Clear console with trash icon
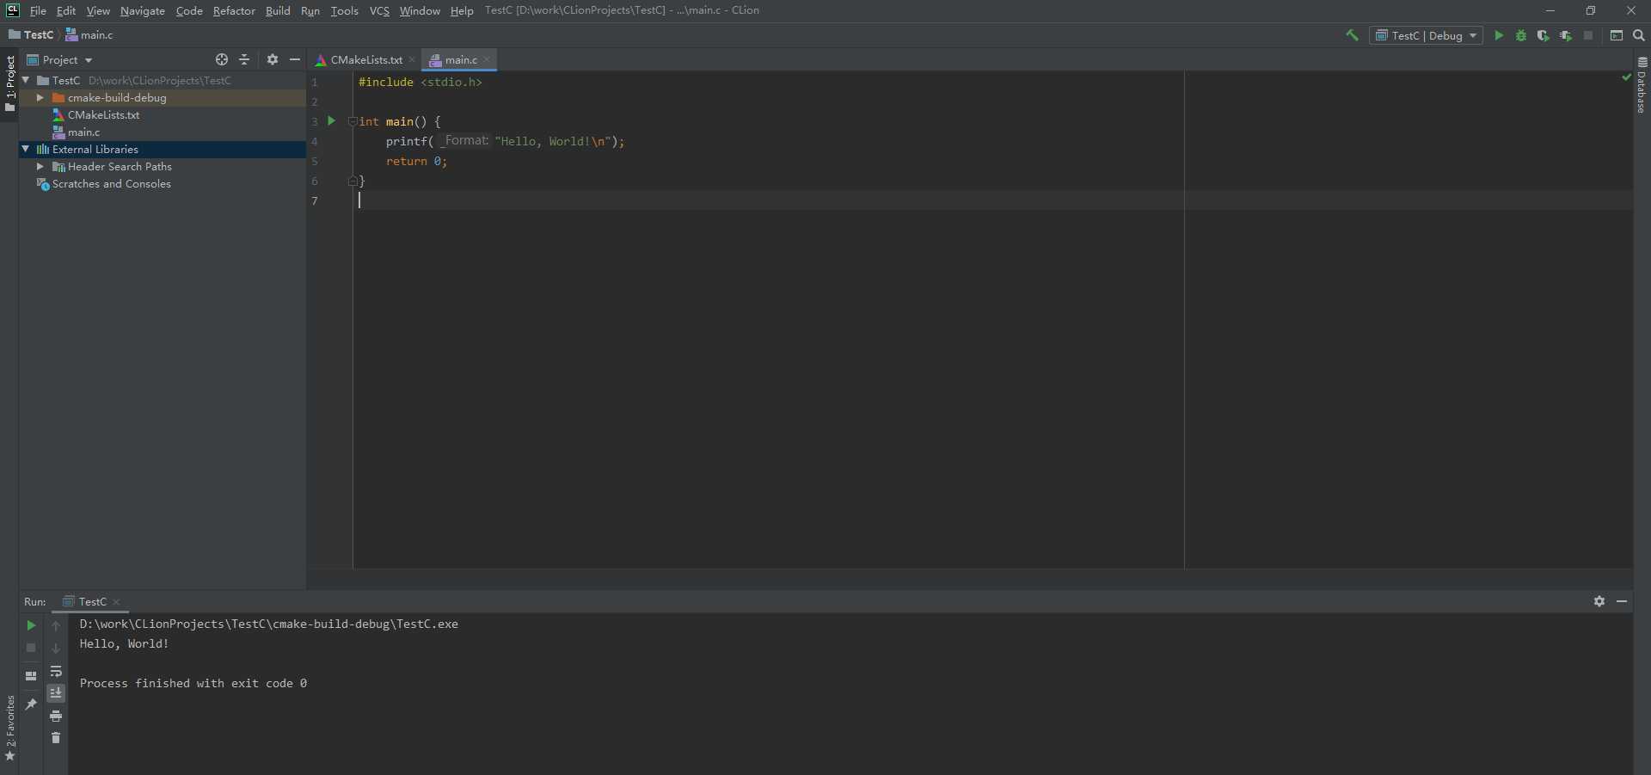Image resolution: width=1651 pixels, height=775 pixels. click(56, 738)
